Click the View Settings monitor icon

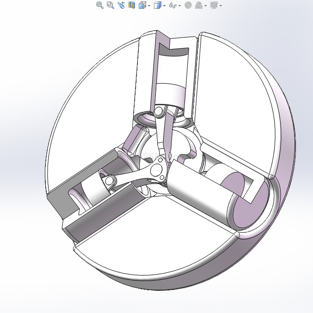(214, 5)
